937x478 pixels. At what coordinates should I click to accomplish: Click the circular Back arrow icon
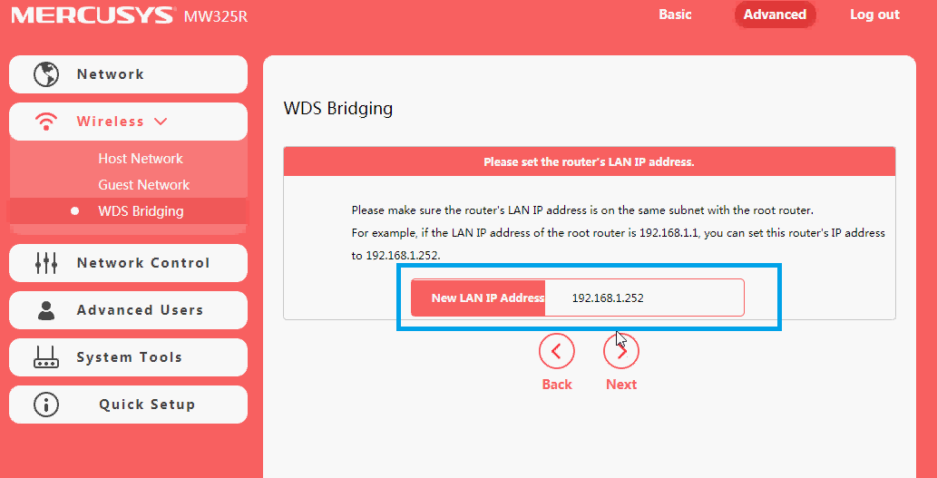point(556,350)
